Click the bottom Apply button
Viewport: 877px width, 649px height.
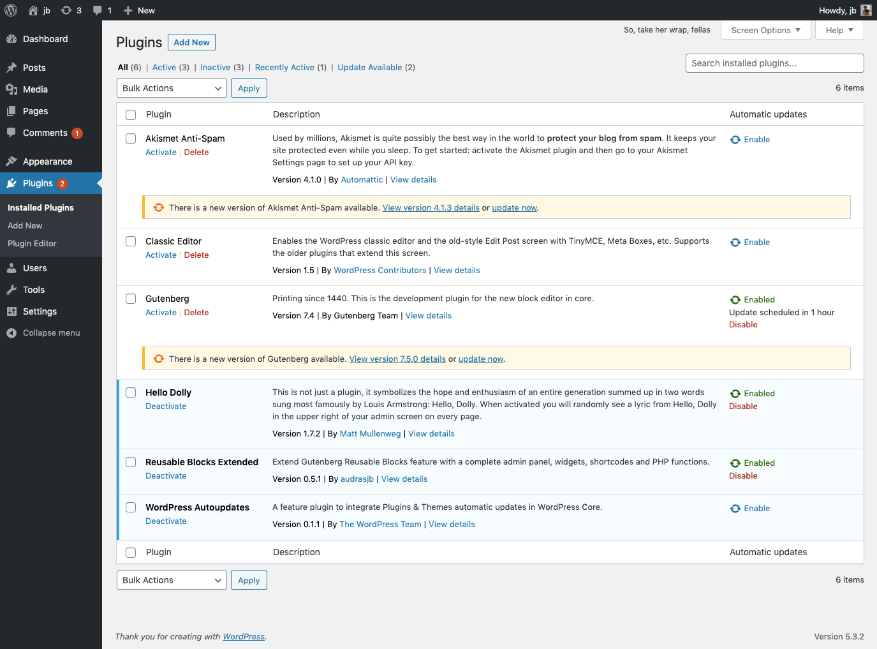249,580
